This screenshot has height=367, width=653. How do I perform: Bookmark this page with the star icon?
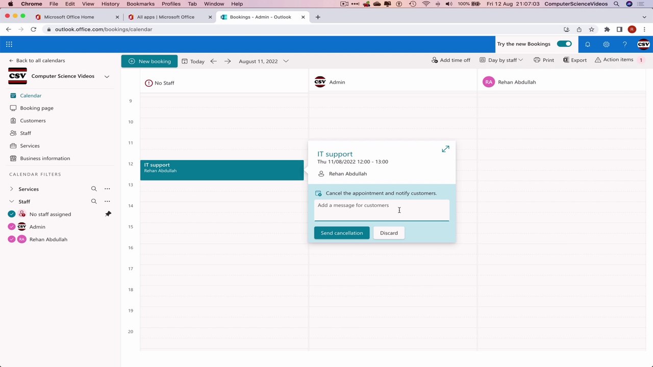tap(592, 30)
